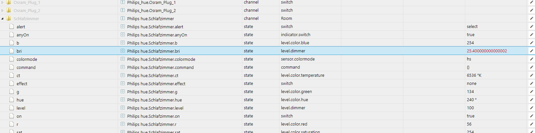Click the effect value 'none'
Screen dimensions: 535x133
tap(472, 84)
